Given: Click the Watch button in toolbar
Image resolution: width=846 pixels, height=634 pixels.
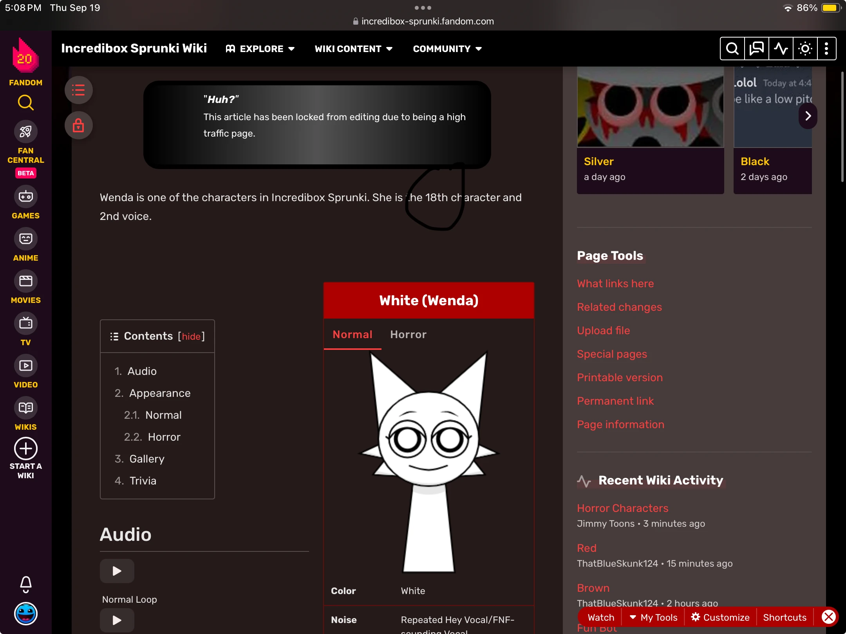Looking at the screenshot, I should (601, 617).
